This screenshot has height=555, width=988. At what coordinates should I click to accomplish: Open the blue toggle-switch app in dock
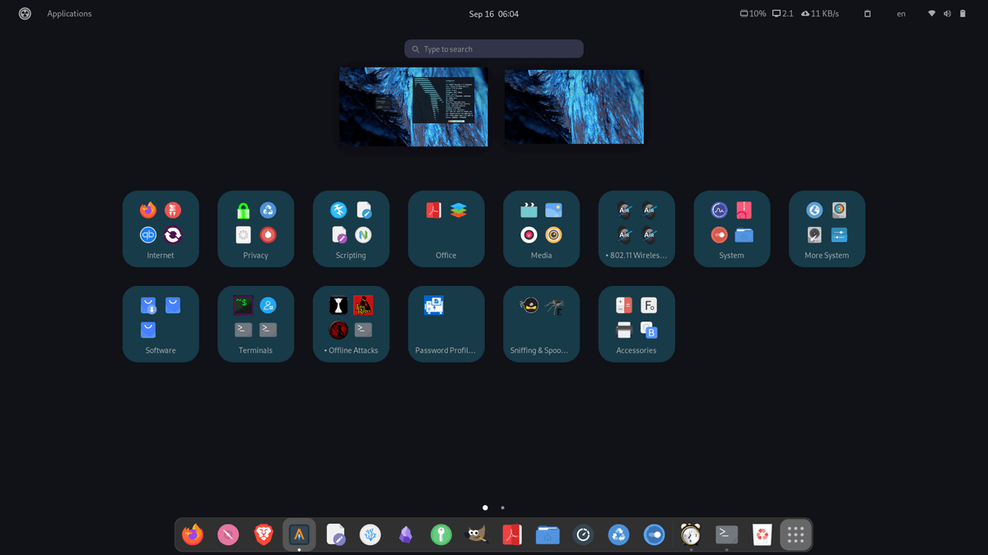coord(654,535)
